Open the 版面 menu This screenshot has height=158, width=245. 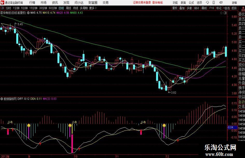183,3
